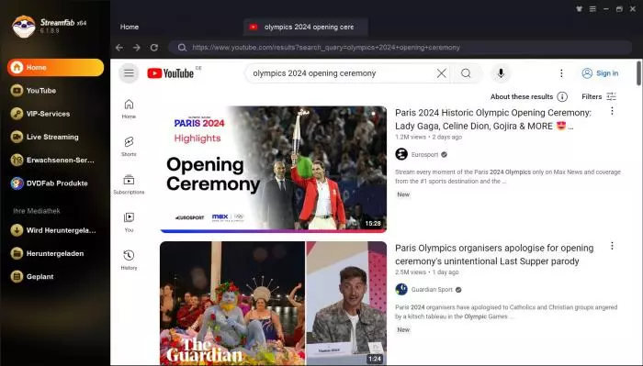Start voice search with microphone icon
Screen dimensions: 643x366
501,73
